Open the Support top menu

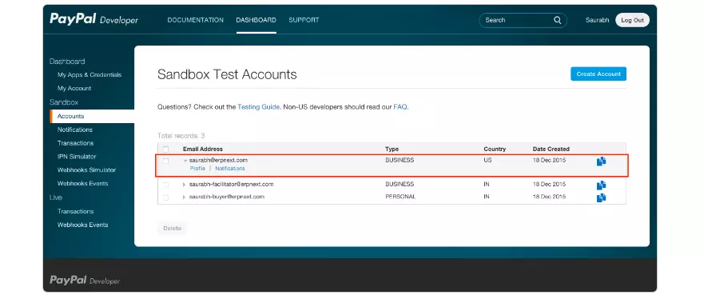click(x=304, y=20)
